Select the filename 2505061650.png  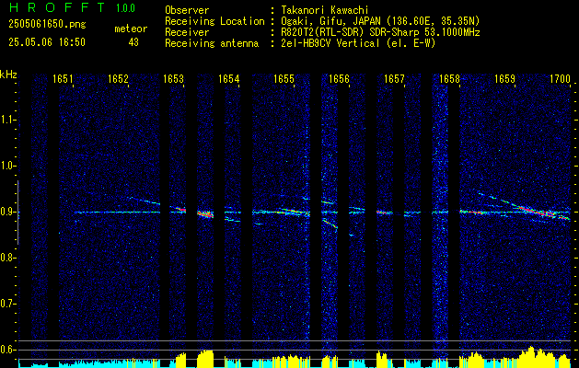(47, 24)
